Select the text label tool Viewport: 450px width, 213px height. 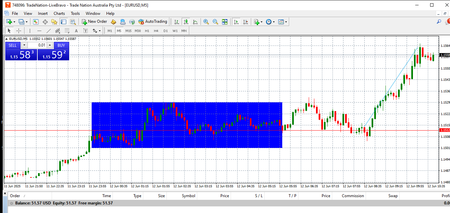[85, 31]
